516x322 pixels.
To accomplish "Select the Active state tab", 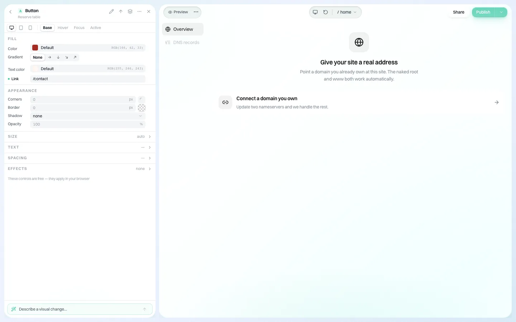I will coord(96,28).
